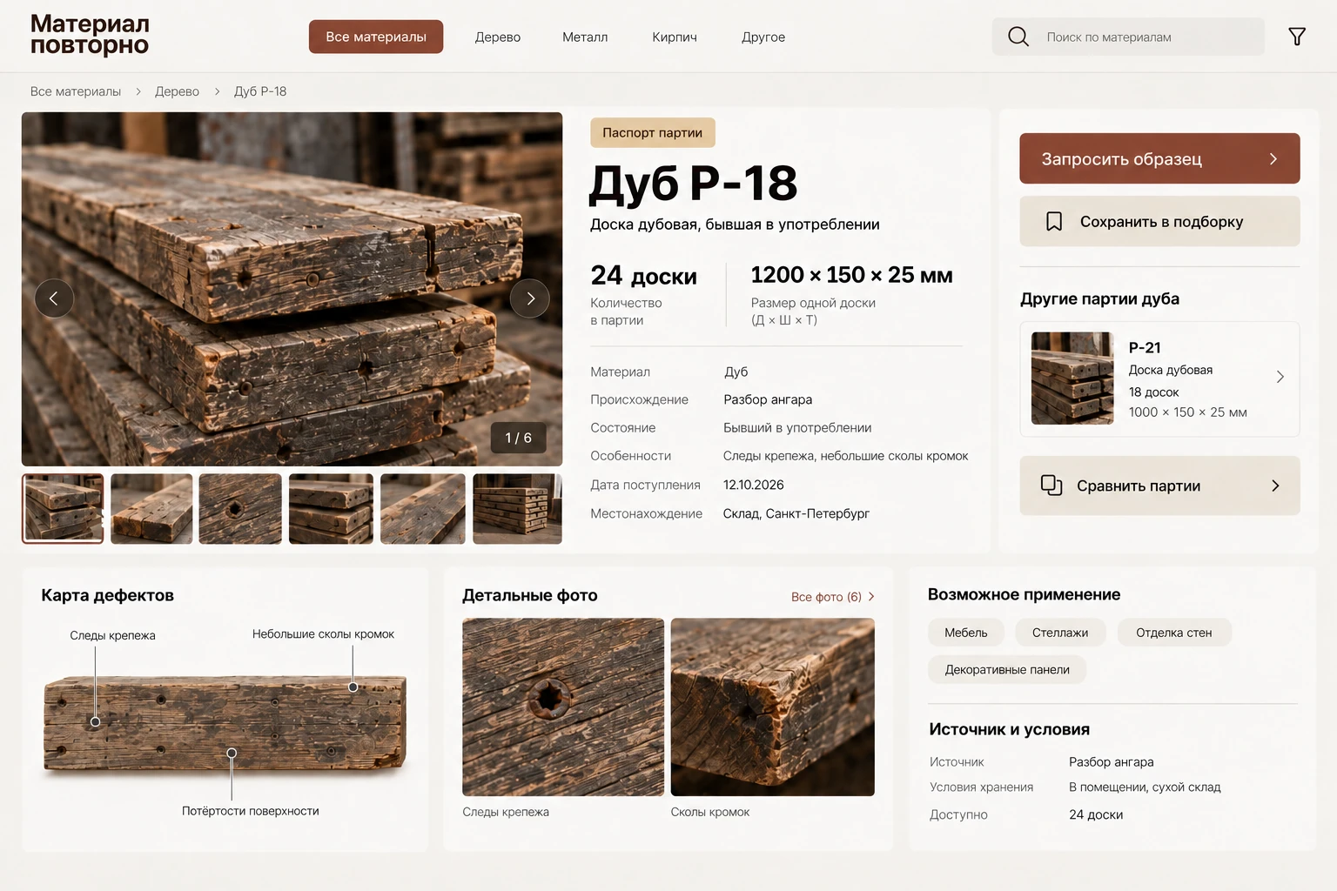
Task: Show previous photo with left arrow
Action: click(x=54, y=298)
